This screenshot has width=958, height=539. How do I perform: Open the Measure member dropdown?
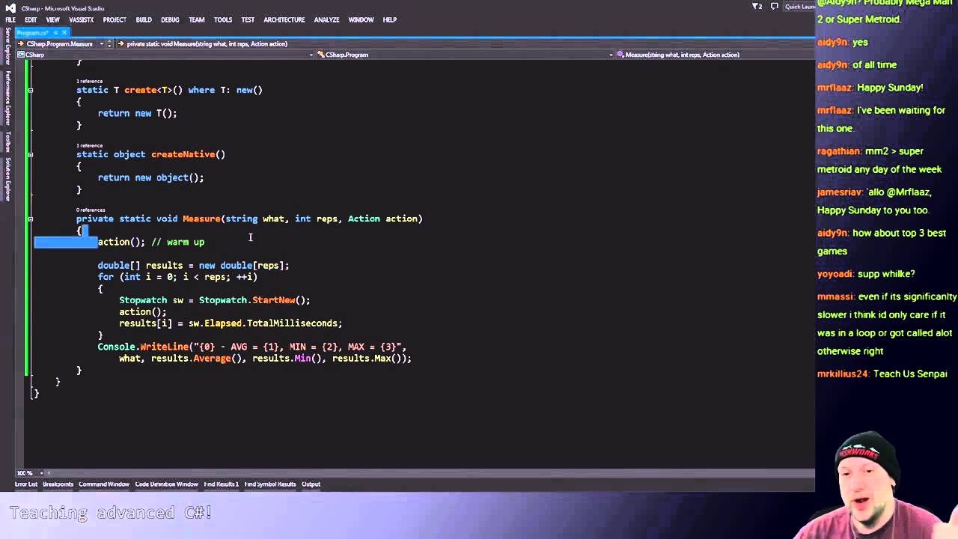[715, 55]
